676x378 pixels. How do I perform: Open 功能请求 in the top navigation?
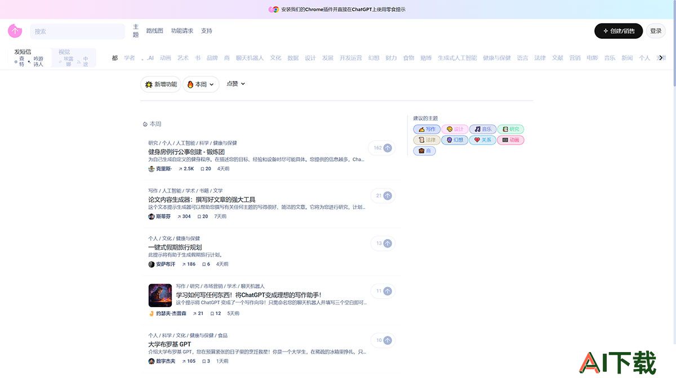(x=182, y=31)
